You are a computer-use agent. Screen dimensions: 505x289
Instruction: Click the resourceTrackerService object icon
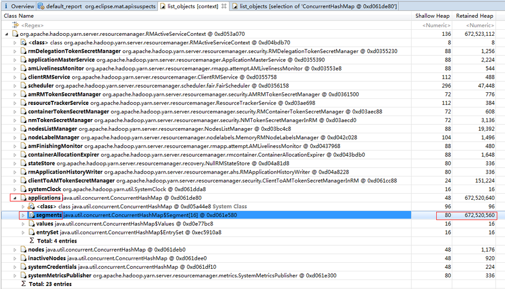(x=24, y=103)
